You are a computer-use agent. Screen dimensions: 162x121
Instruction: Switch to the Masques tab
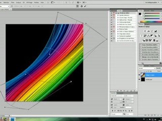click(146, 24)
